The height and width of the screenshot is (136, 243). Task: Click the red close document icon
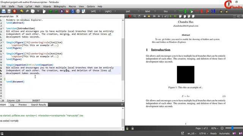(x=14, y=11)
